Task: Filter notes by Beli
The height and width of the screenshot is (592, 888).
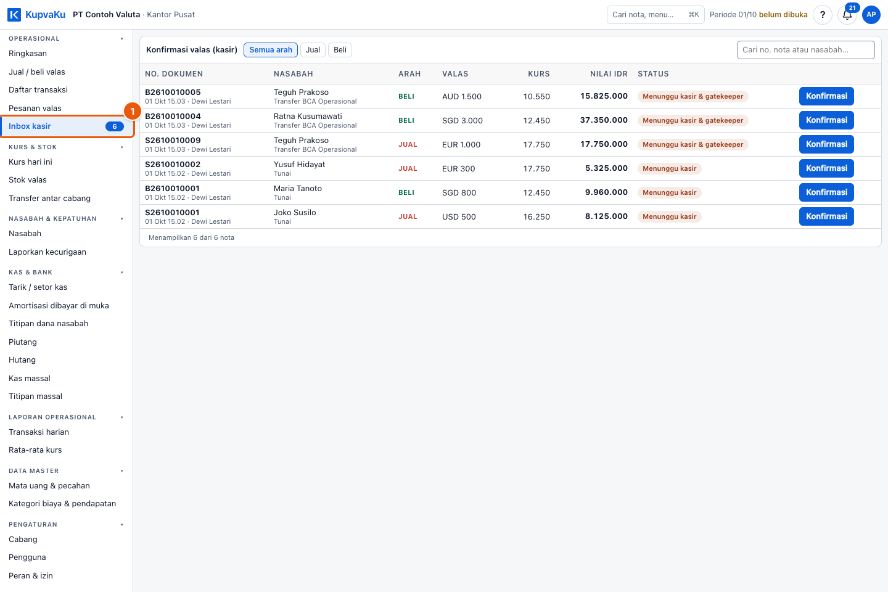Action: (340, 50)
